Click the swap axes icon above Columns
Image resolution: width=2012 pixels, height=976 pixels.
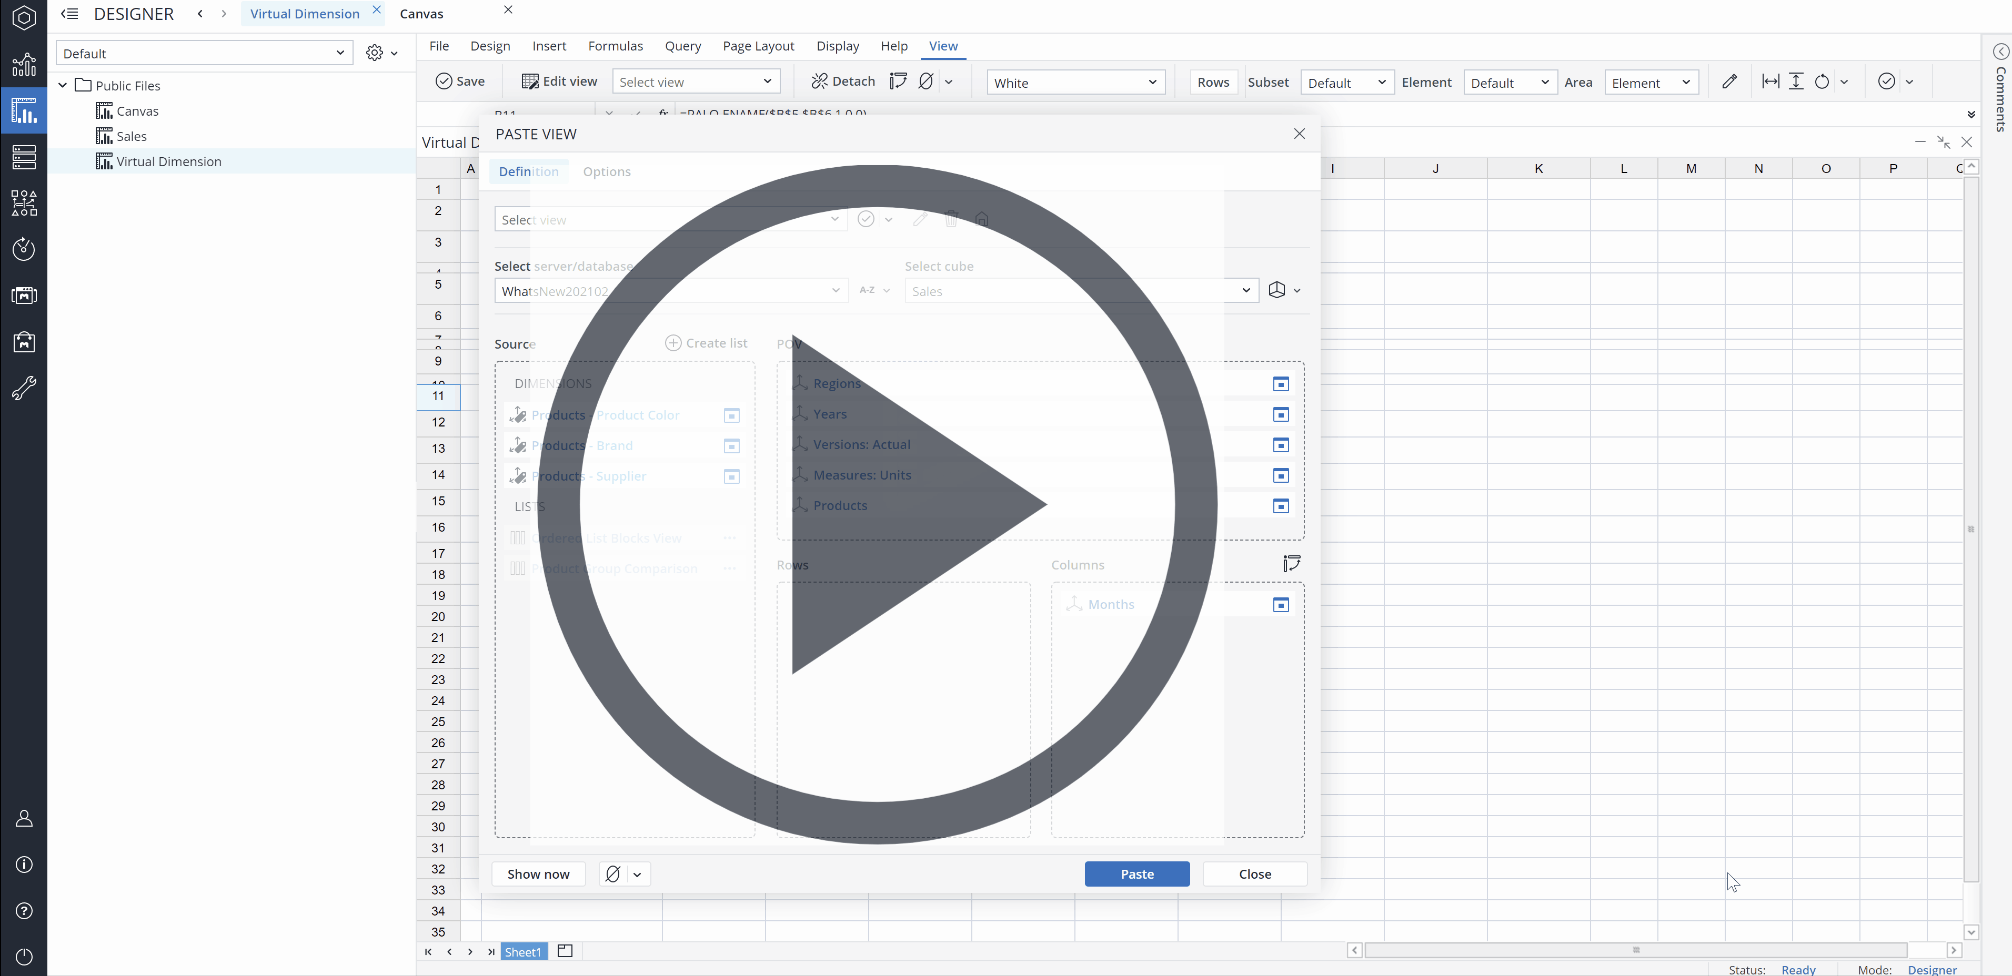(1291, 564)
